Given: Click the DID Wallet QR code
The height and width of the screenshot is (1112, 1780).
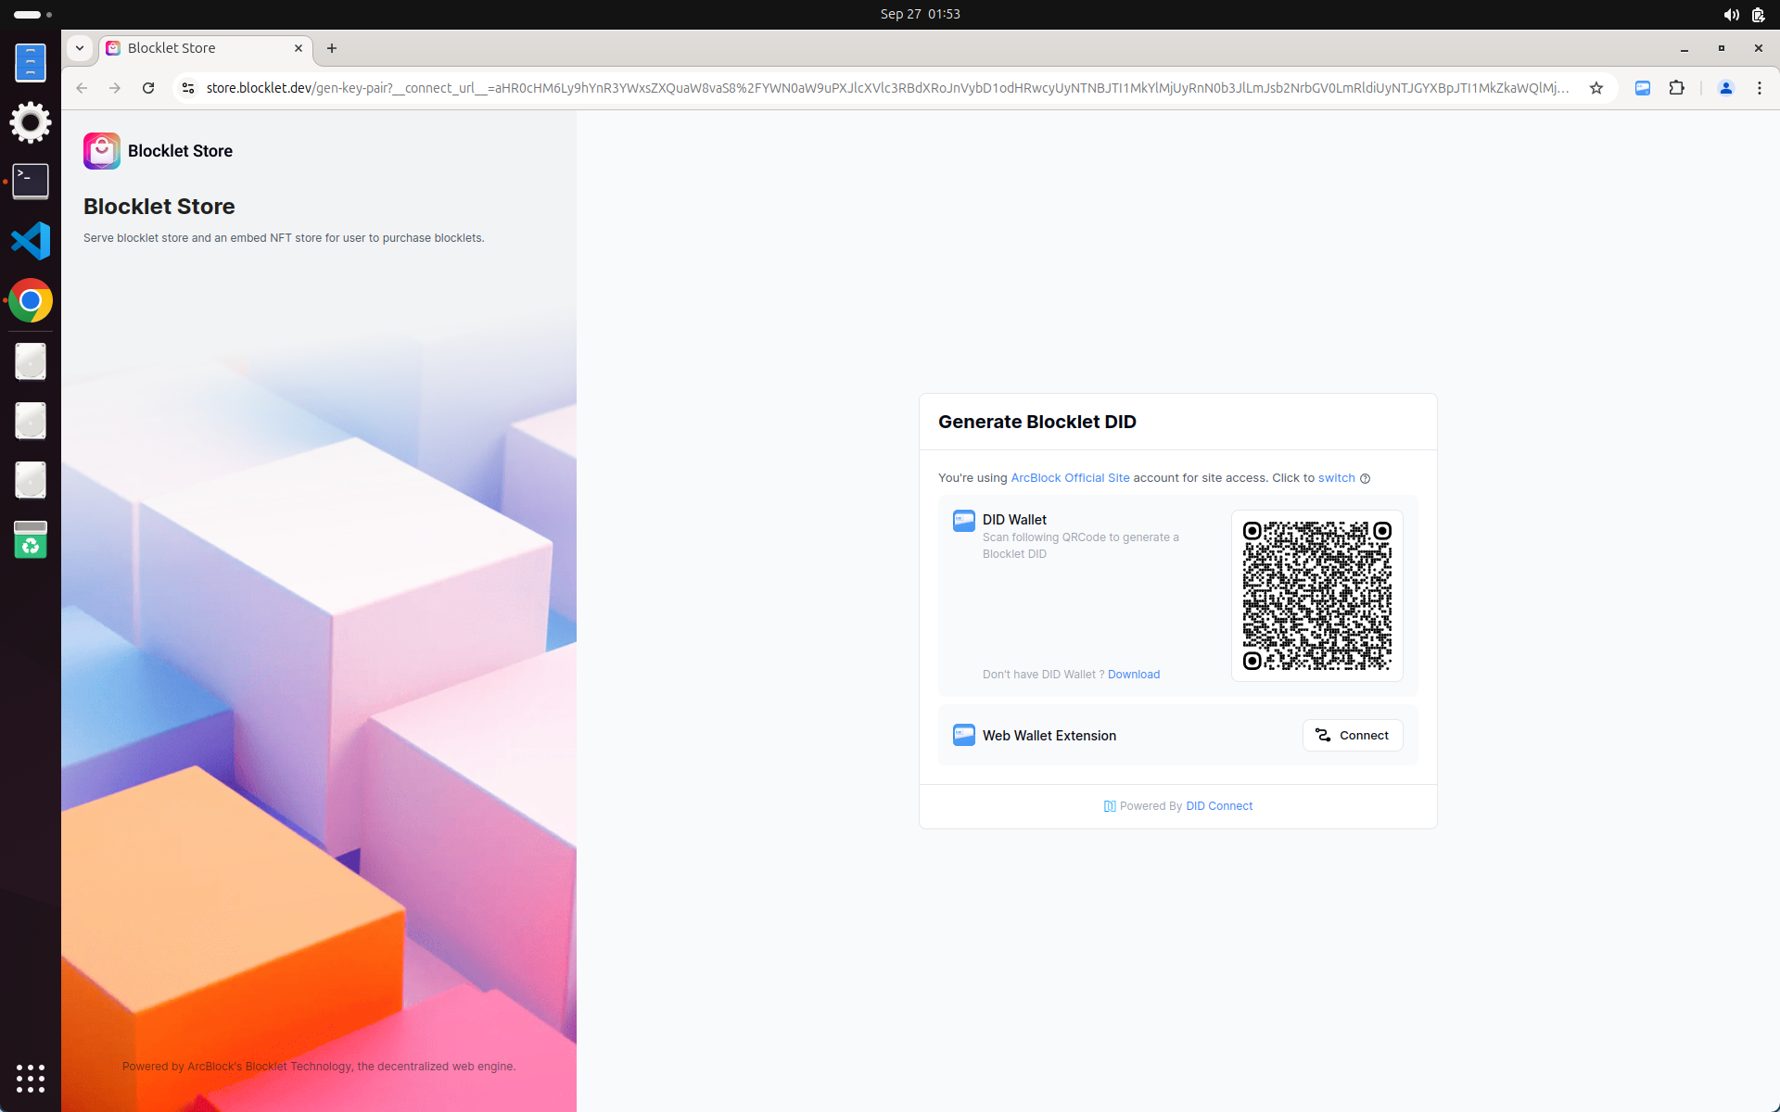Looking at the screenshot, I should click(1316, 596).
